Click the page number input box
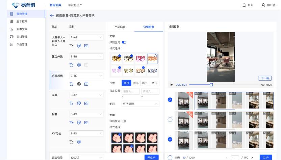Screen dimensions: 281x160 coord(235,158)
